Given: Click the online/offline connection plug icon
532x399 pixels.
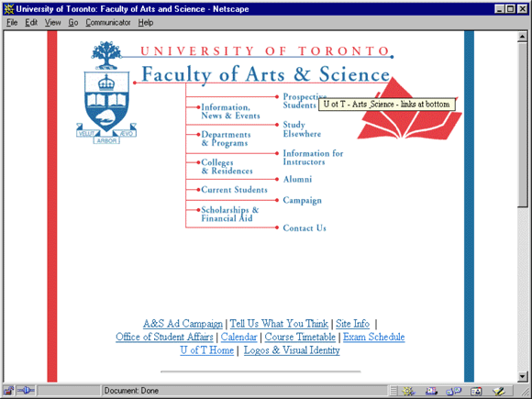Looking at the screenshot, I should 26,391.
